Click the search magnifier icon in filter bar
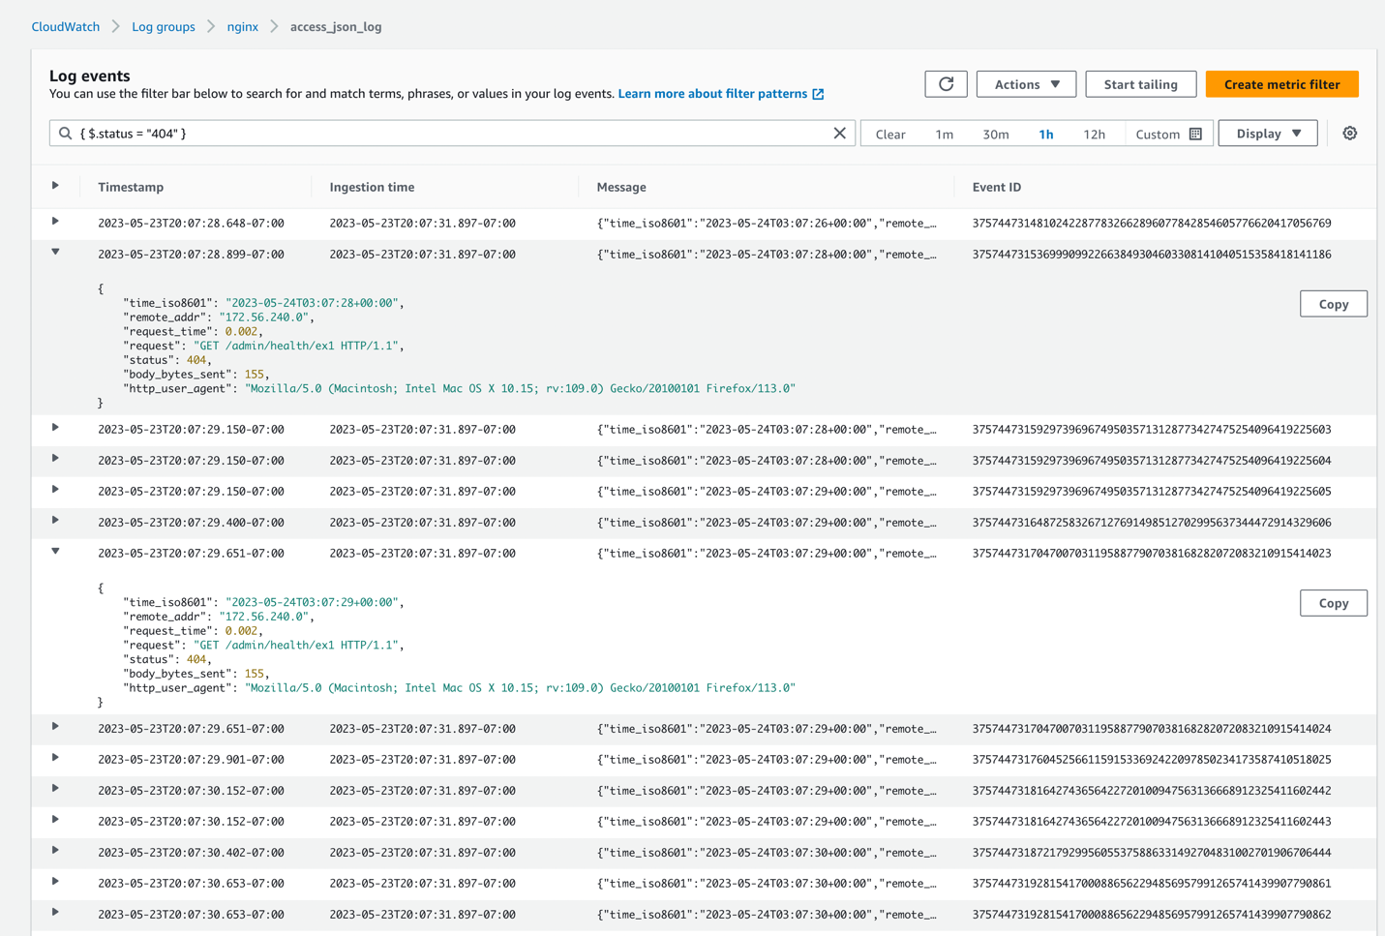The image size is (1385, 936). click(x=66, y=134)
